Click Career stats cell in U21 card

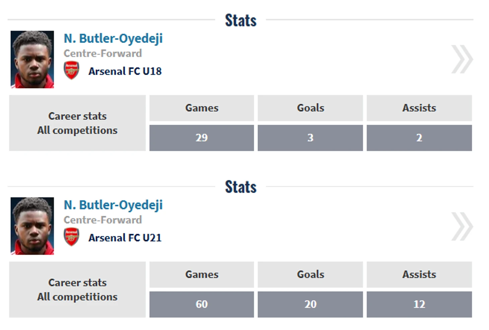(77, 289)
